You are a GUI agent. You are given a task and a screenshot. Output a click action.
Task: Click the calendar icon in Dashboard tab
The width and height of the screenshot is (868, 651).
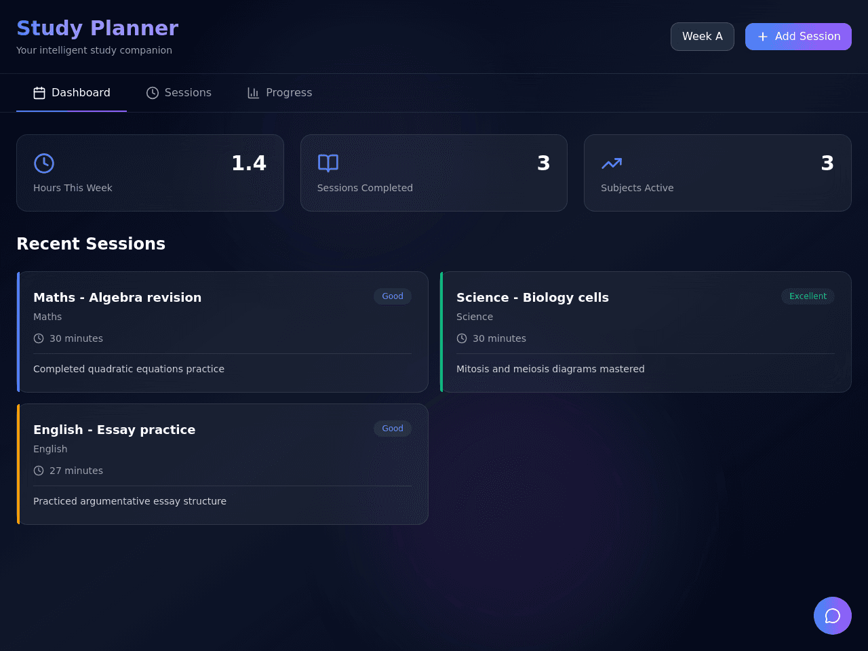coord(39,93)
